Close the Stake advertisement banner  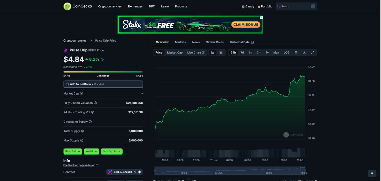coord(261,17)
